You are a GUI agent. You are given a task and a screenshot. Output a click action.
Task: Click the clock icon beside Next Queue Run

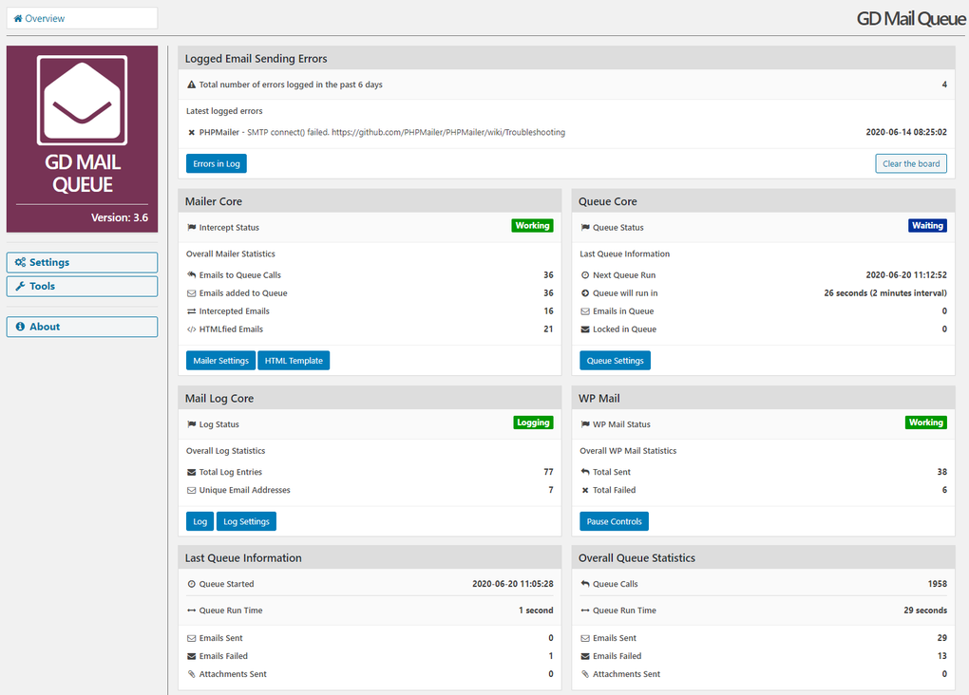[x=585, y=274]
